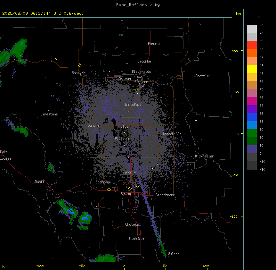Click the yellow diamond marker above RockyMH
The image size is (276, 270).
point(80,65)
